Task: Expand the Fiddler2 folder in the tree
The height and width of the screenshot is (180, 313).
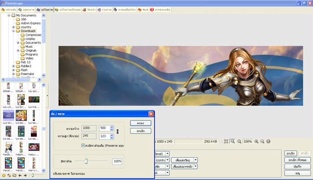Action: pos(13,66)
